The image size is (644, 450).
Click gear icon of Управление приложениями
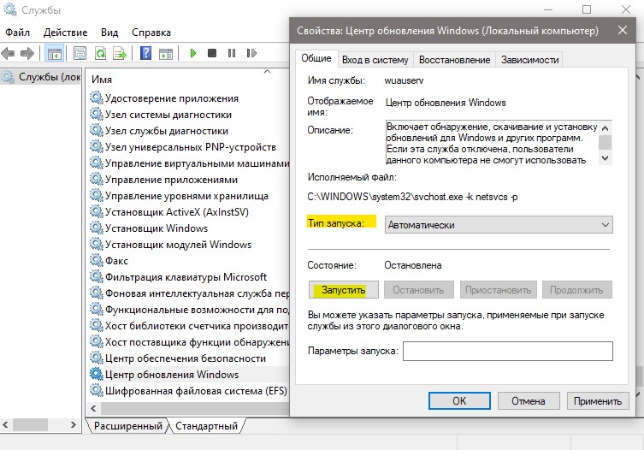tap(96, 179)
